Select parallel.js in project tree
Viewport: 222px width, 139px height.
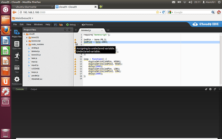[x=35, y=76]
